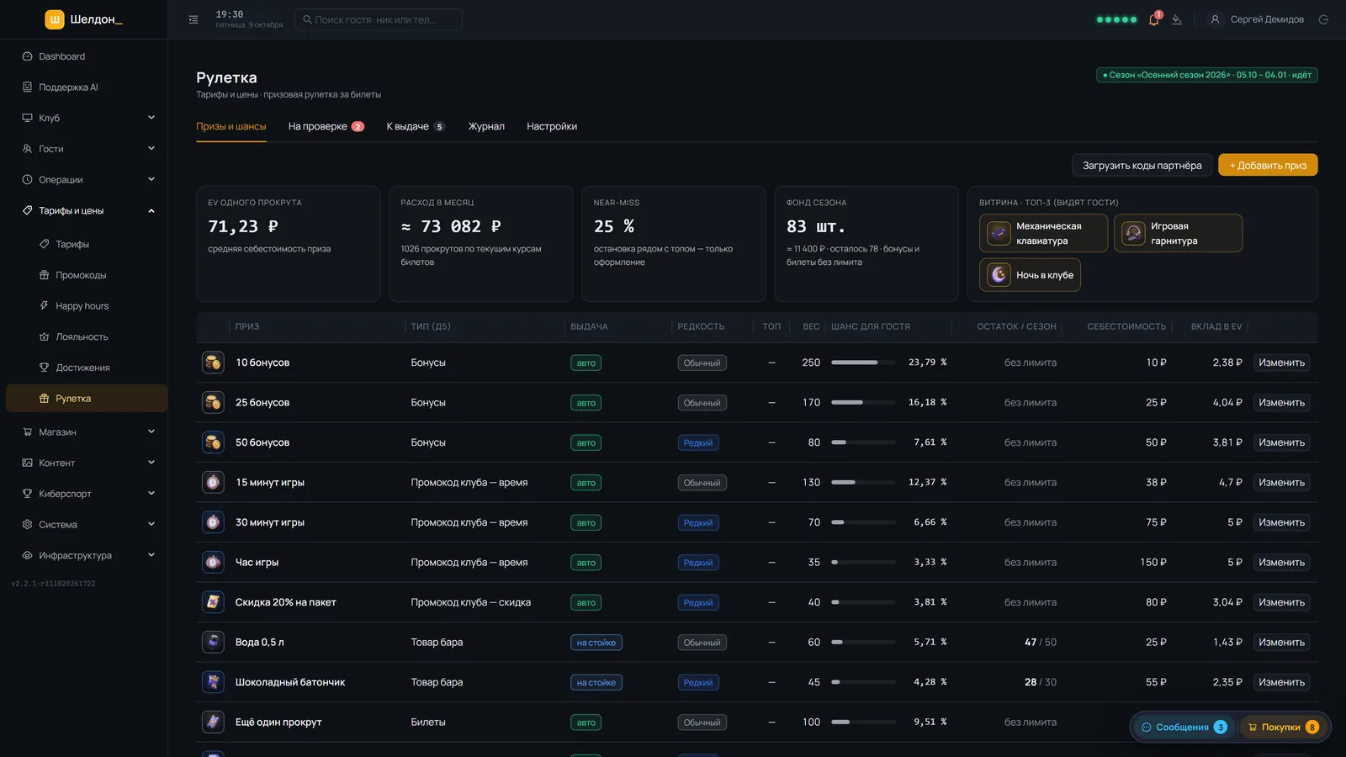Click the Вода 0,5 л prize icon
This screenshot has height=757, width=1346.
pyautogui.click(x=214, y=642)
